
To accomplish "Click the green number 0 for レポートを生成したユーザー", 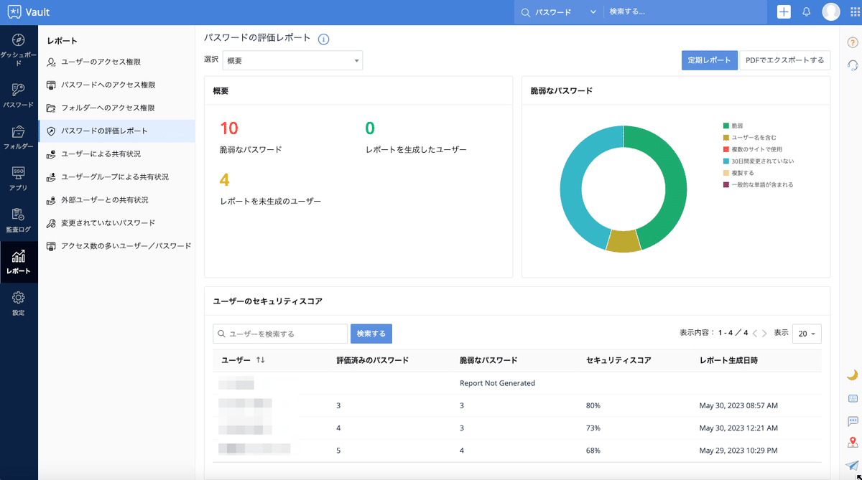I will 370,128.
